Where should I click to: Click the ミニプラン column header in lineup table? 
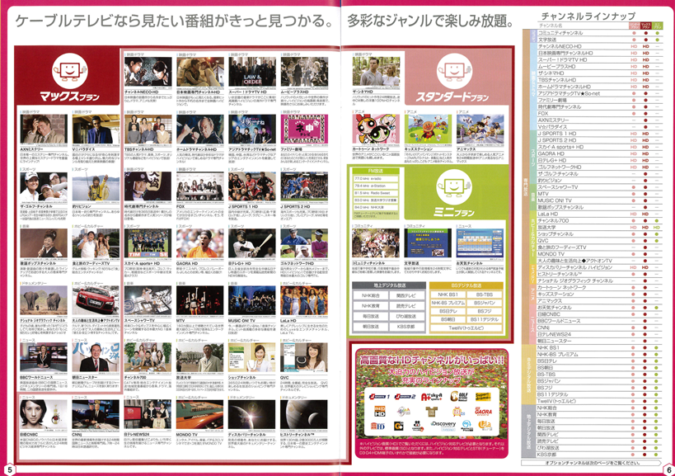[658, 26]
